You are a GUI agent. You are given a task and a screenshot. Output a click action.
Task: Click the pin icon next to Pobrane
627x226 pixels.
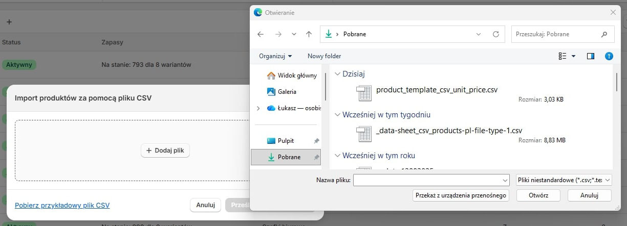[316, 157]
